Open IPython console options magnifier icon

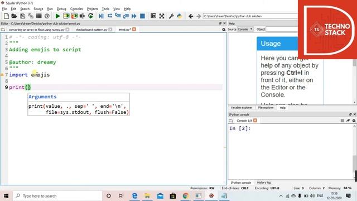(354, 121)
